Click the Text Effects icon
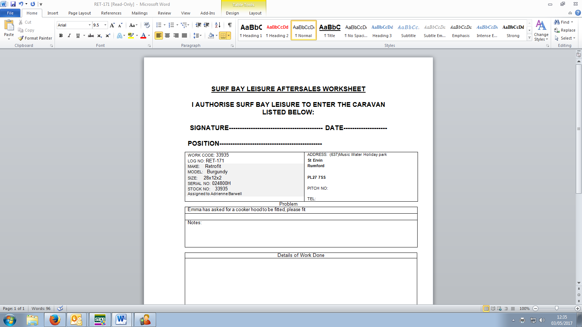582x327 pixels. pos(119,36)
